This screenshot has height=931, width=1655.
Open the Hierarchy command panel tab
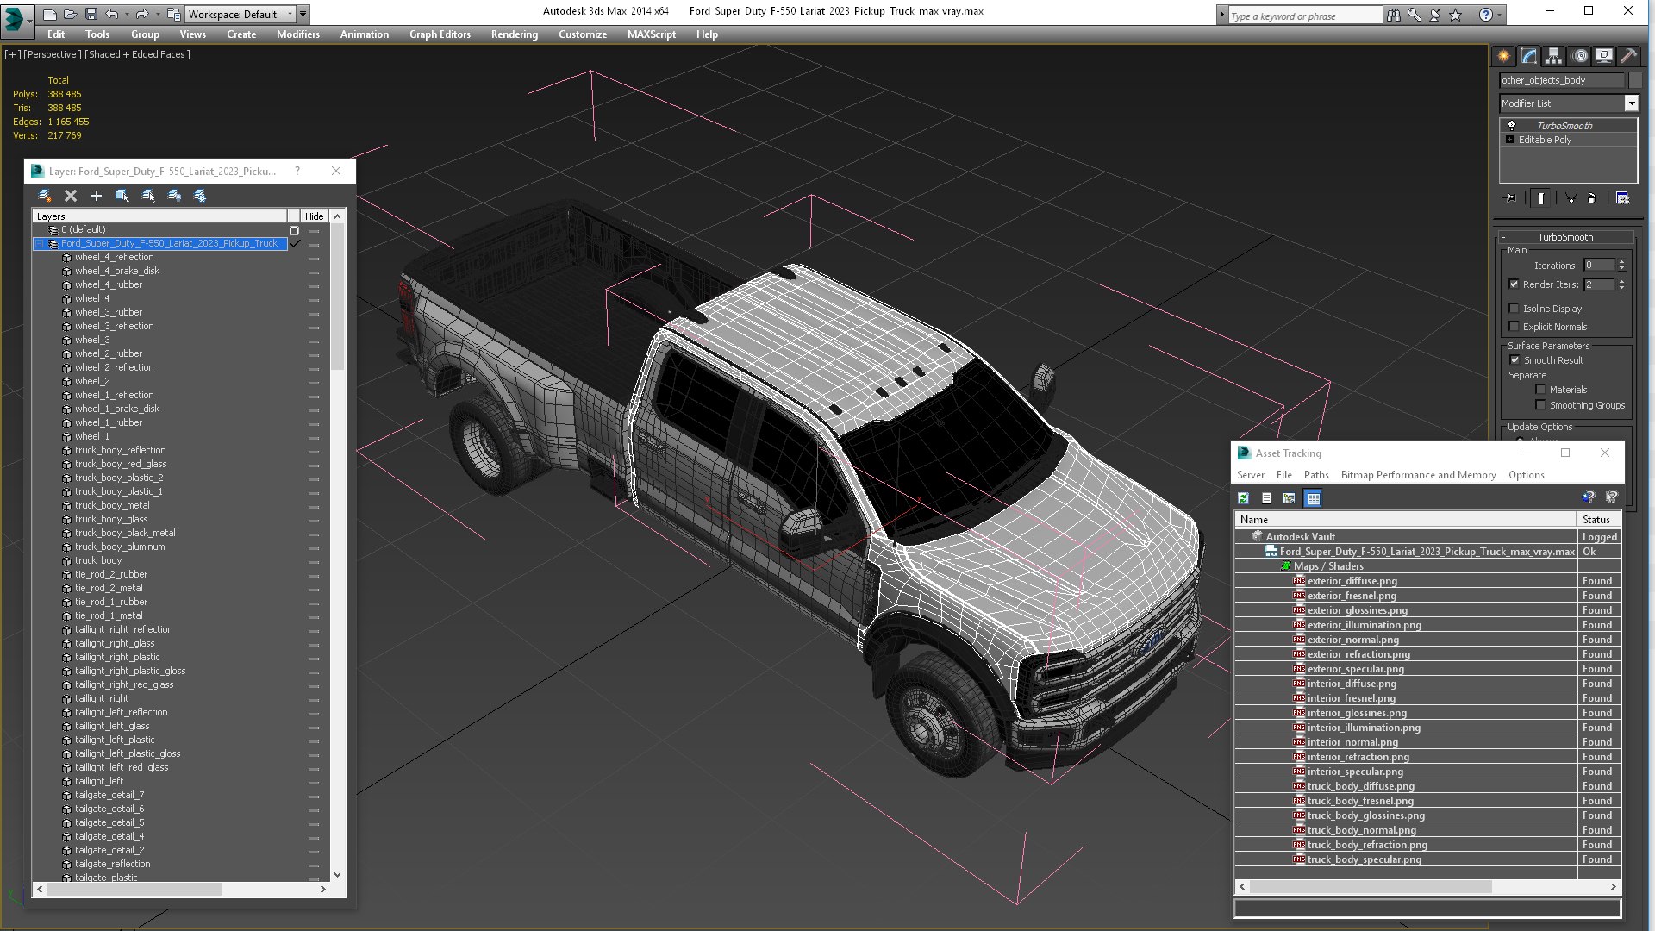[1553, 56]
